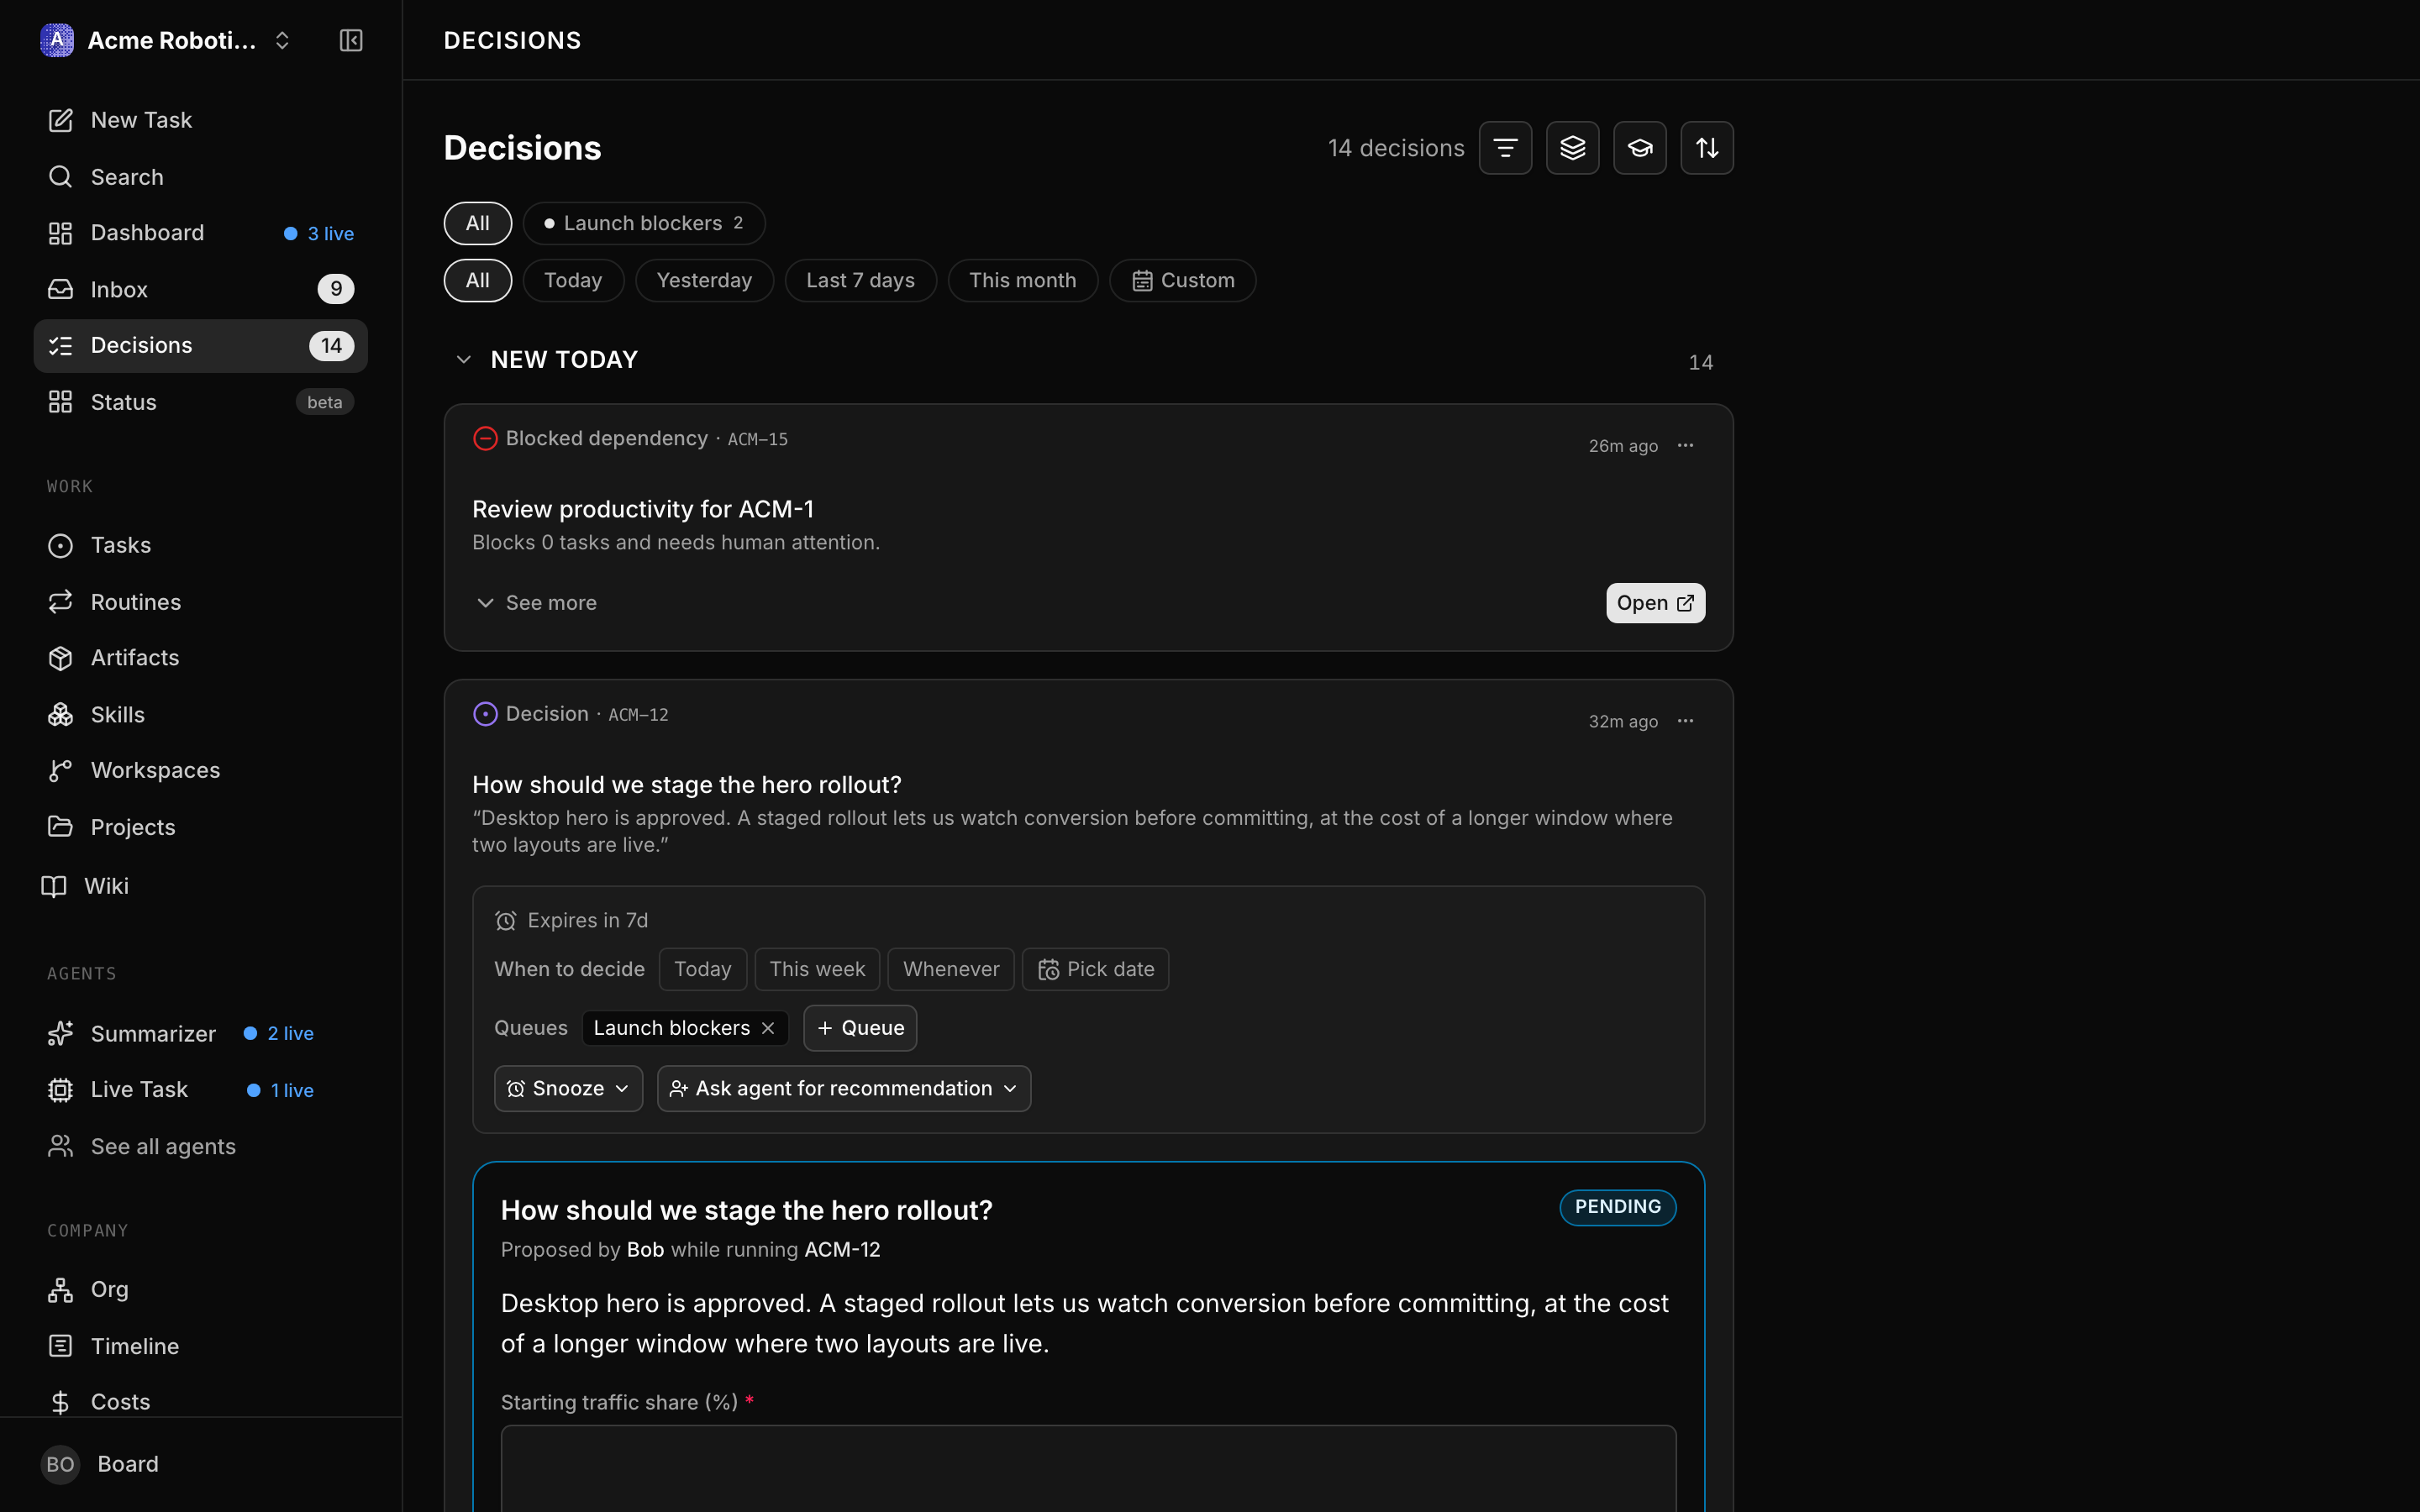Open the Org page
2420x1512 pixels.
point(200,1290)
